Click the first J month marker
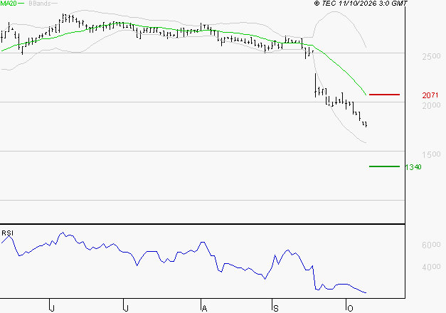The width and height of the screenshot is (446, 313). [x=52, y=308]
